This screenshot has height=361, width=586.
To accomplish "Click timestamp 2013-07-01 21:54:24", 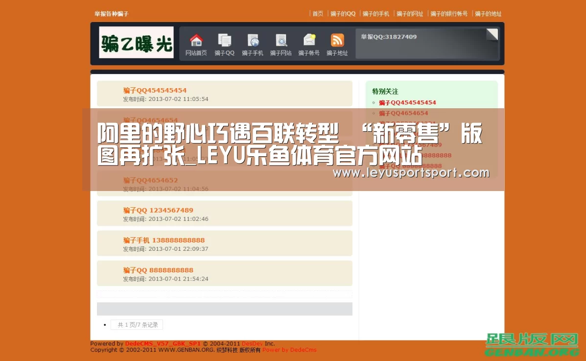I will [x=178, y=279].
